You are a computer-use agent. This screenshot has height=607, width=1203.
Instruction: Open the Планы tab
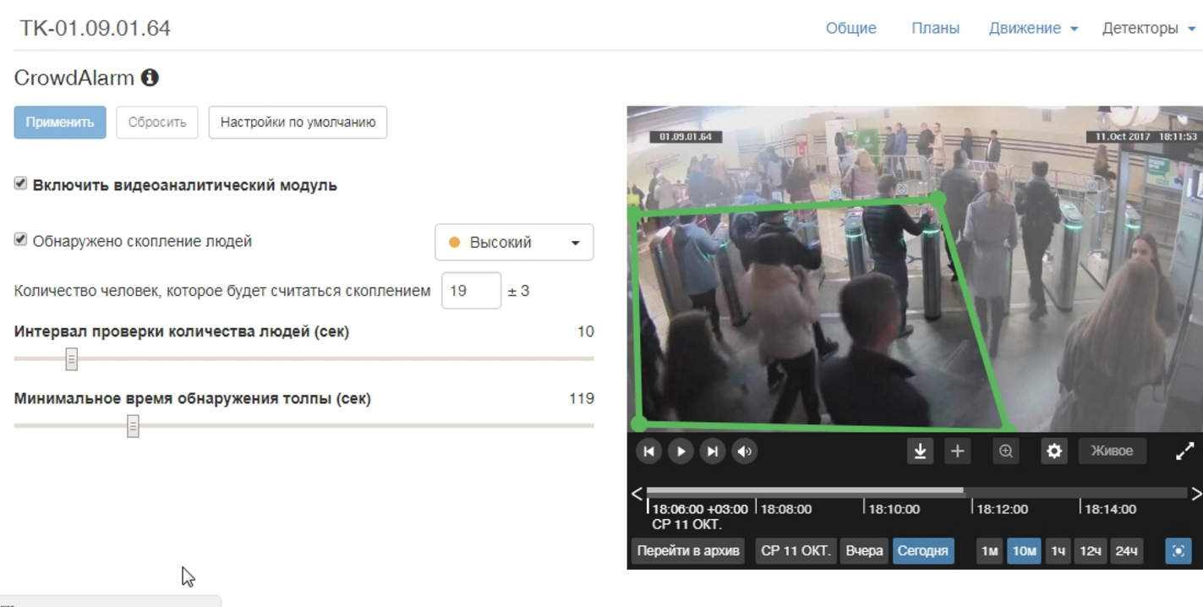click(x=935, y=28)
